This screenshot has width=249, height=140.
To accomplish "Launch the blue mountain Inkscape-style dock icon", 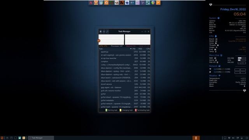I will (127, 3).
